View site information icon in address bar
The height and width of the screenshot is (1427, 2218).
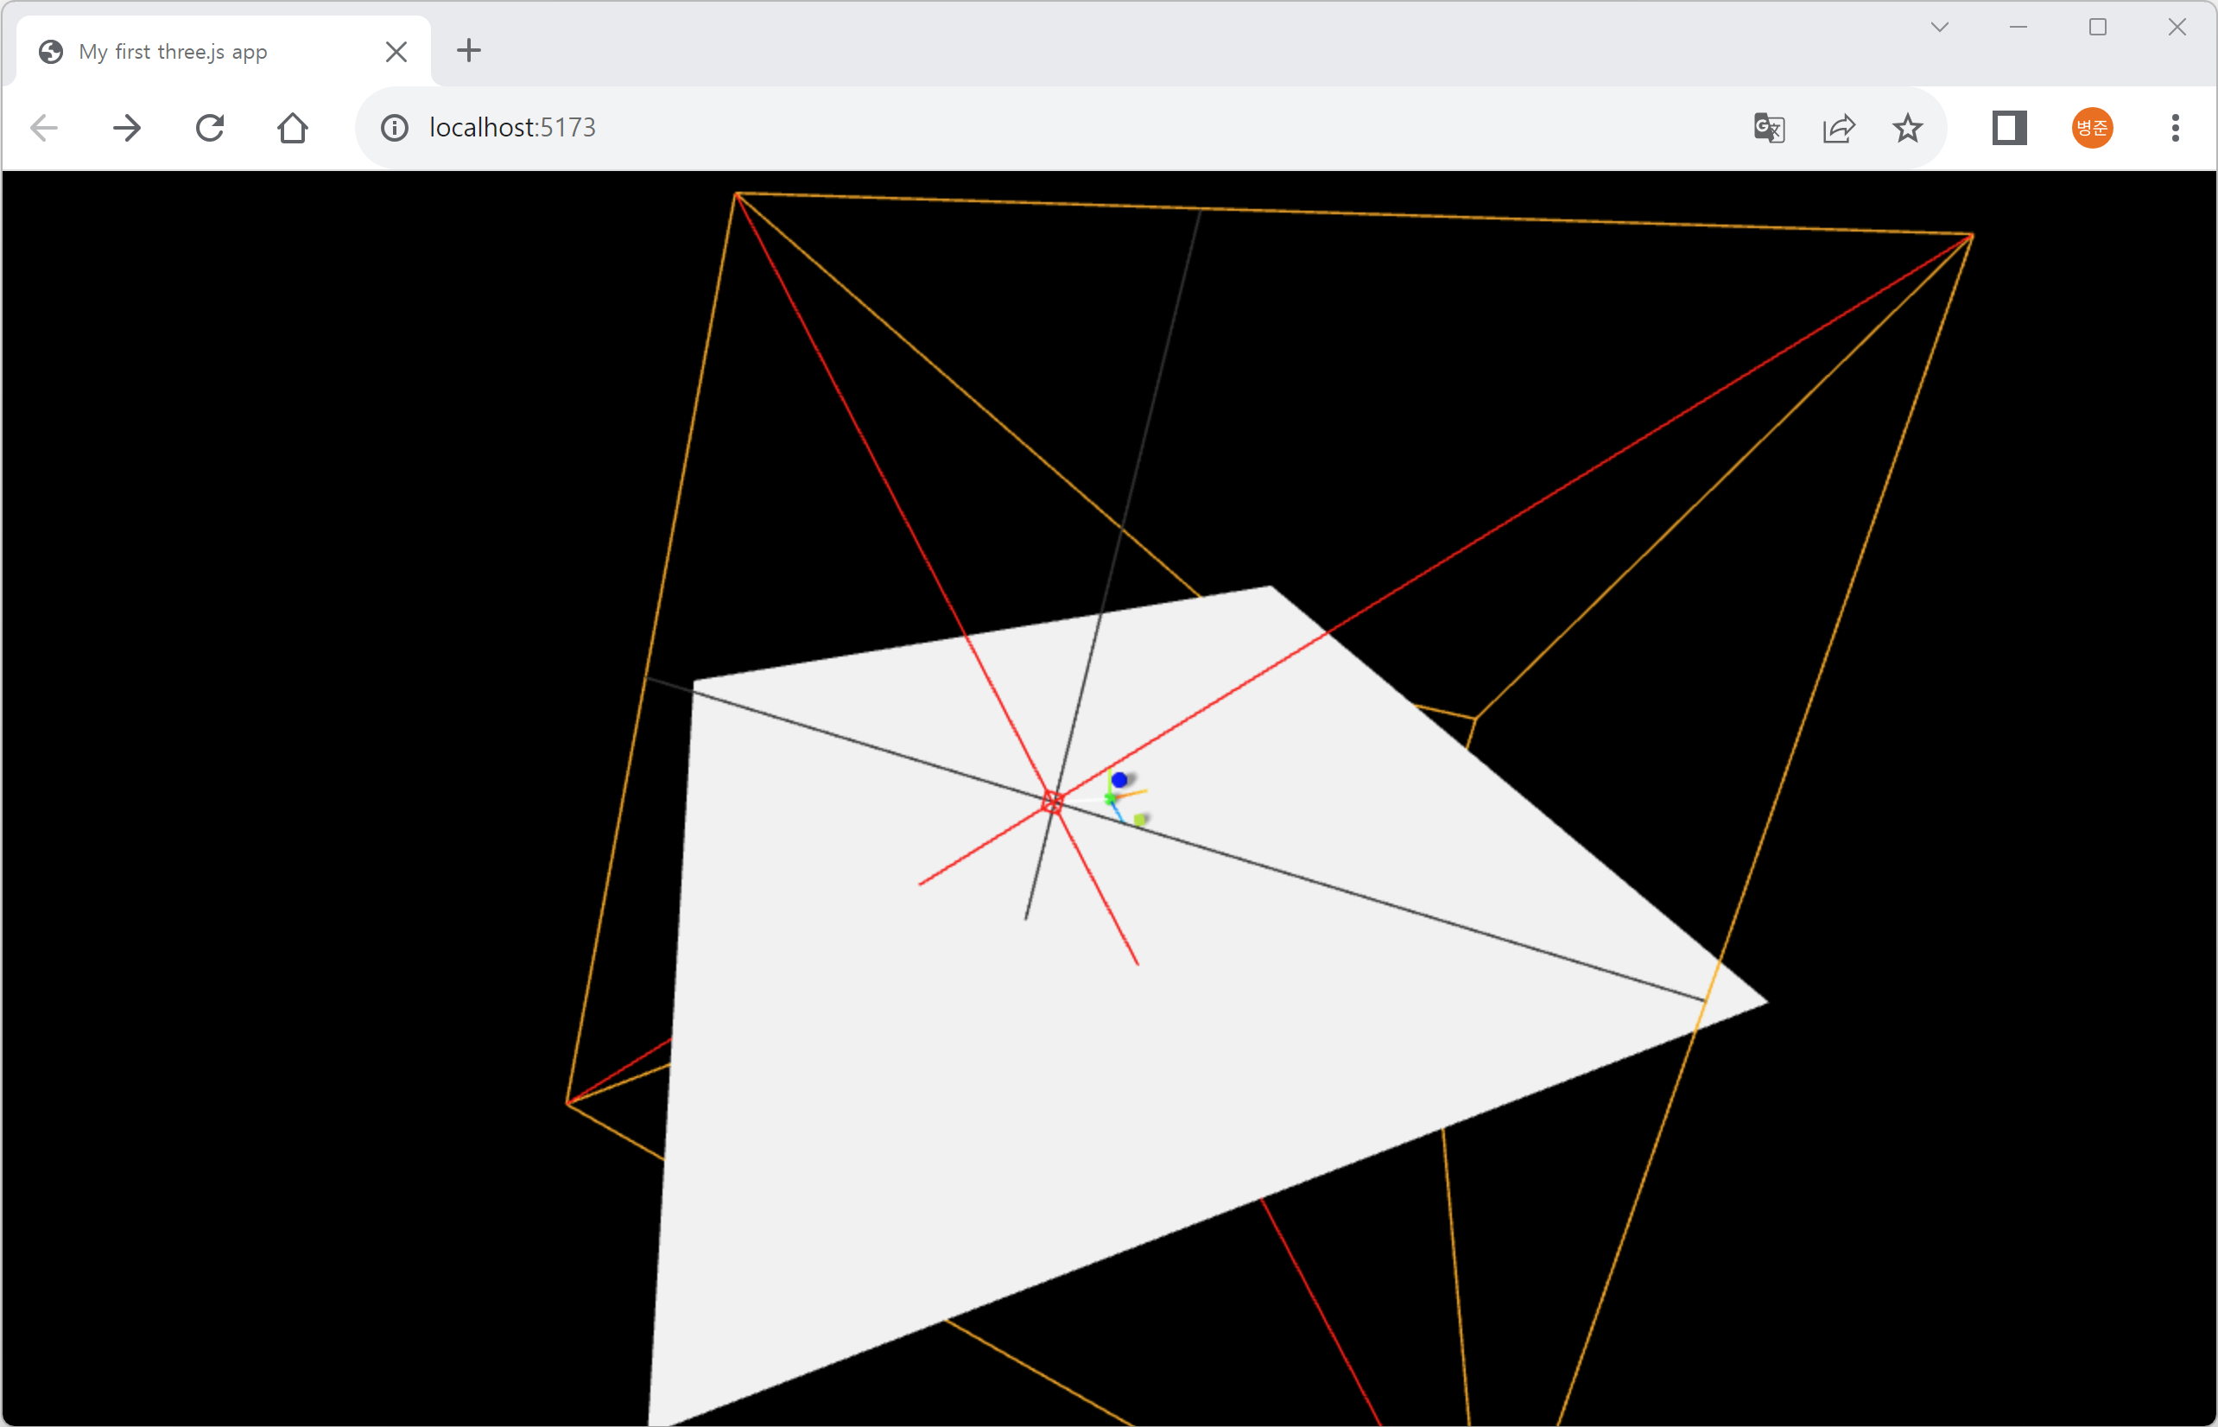click(395, 128)
